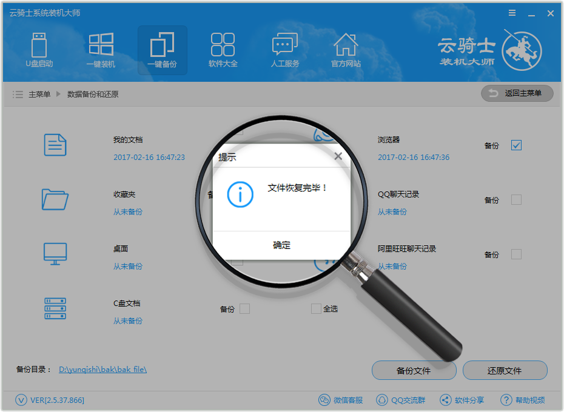Image resolution: width=564 pixels, height=412 pixels.
Task: Click the 我的文档 backup timestamp 16:47:23
Action: click(x=149, y=158)
